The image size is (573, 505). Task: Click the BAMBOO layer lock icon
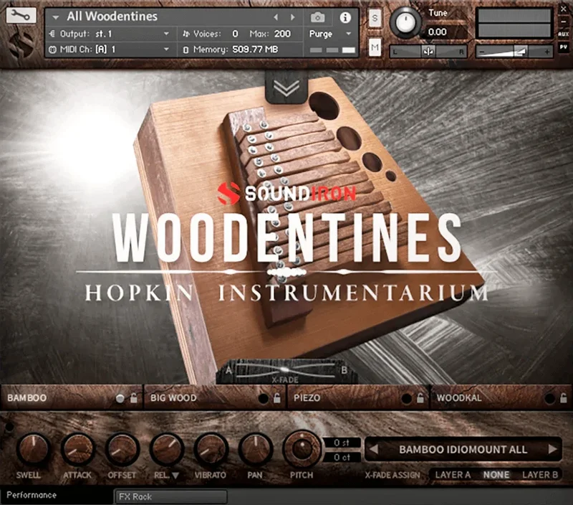134,398
